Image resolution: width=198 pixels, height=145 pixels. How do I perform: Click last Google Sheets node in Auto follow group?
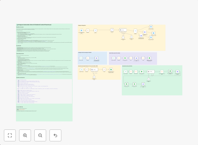pos(149,58)
